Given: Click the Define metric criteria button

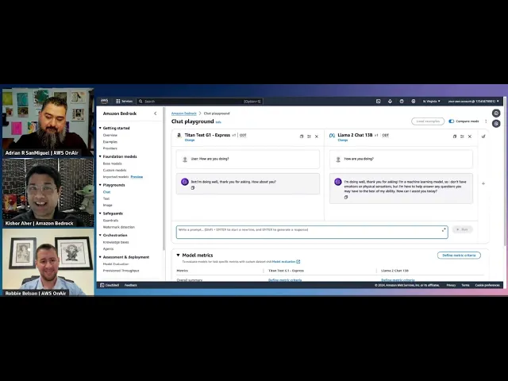Looking at the screenshot, I should click(459, 256).
